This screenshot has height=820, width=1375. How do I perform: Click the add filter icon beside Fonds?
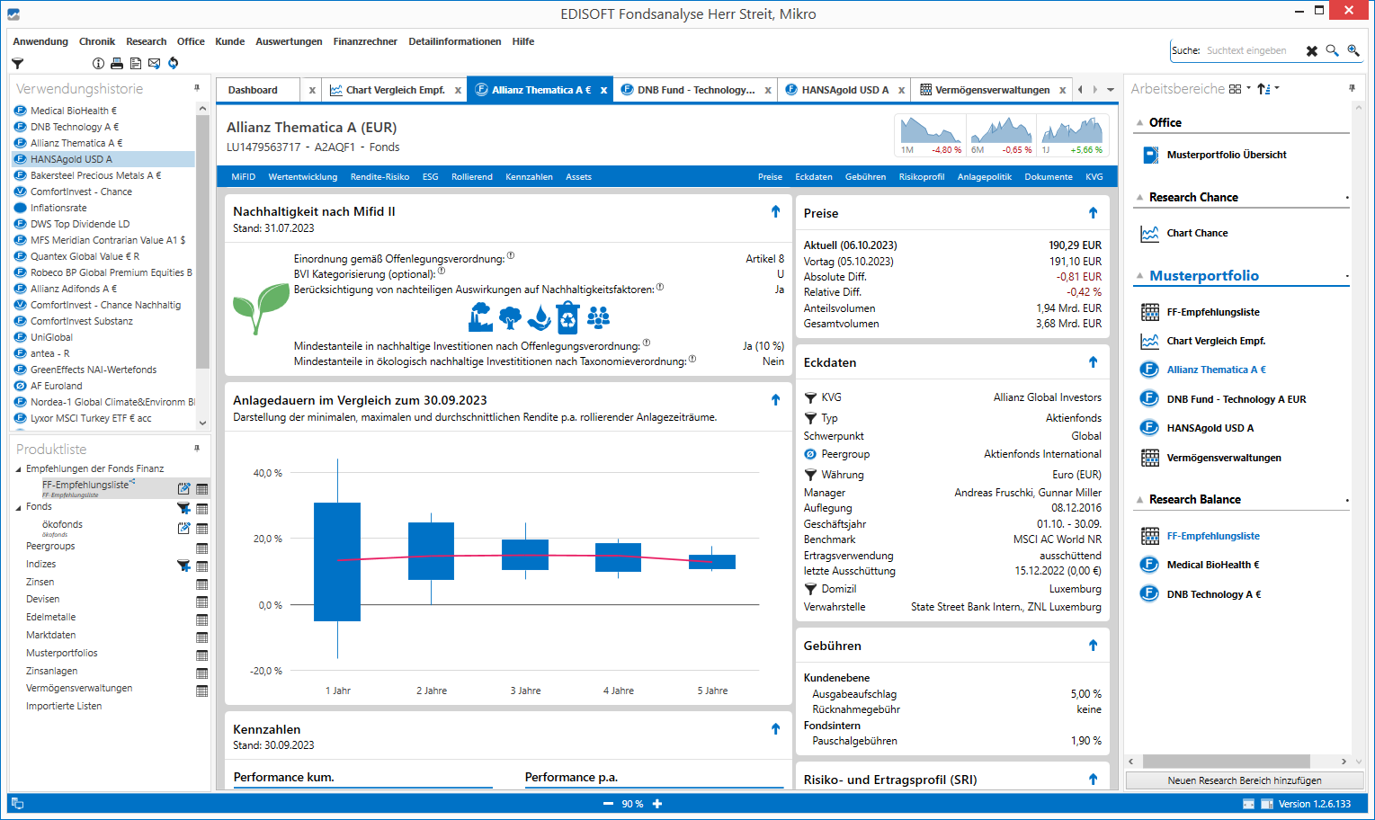(183, 508)
